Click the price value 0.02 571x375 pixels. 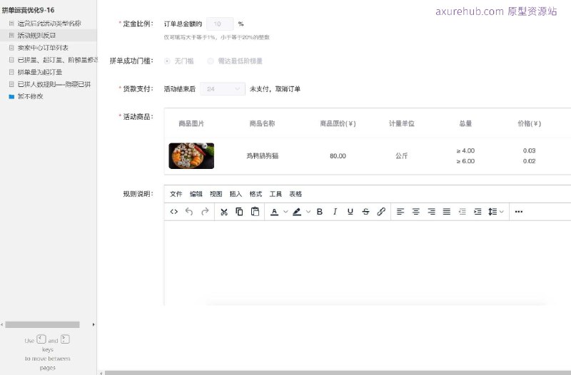tap(529, 161)
